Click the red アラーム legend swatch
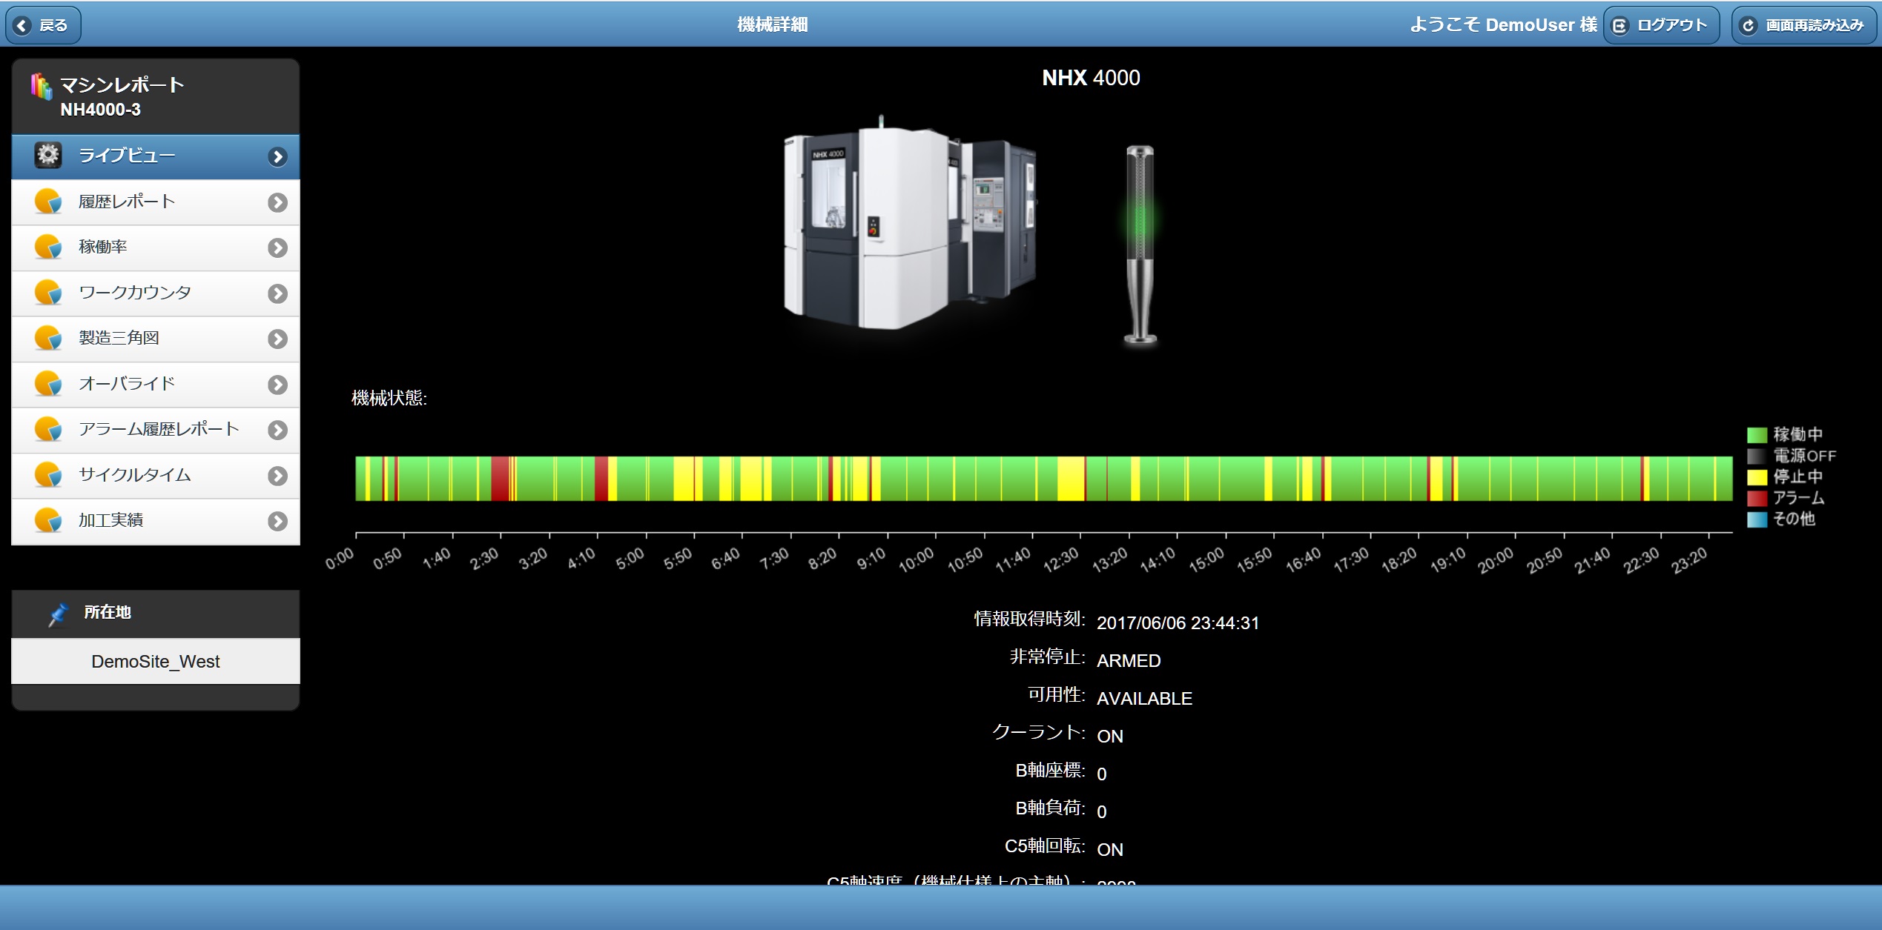Viewport: 1882px width, 930px height. (1757, 498)
